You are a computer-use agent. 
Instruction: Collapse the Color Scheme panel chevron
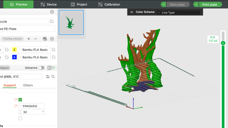click(x=132, y=12)
